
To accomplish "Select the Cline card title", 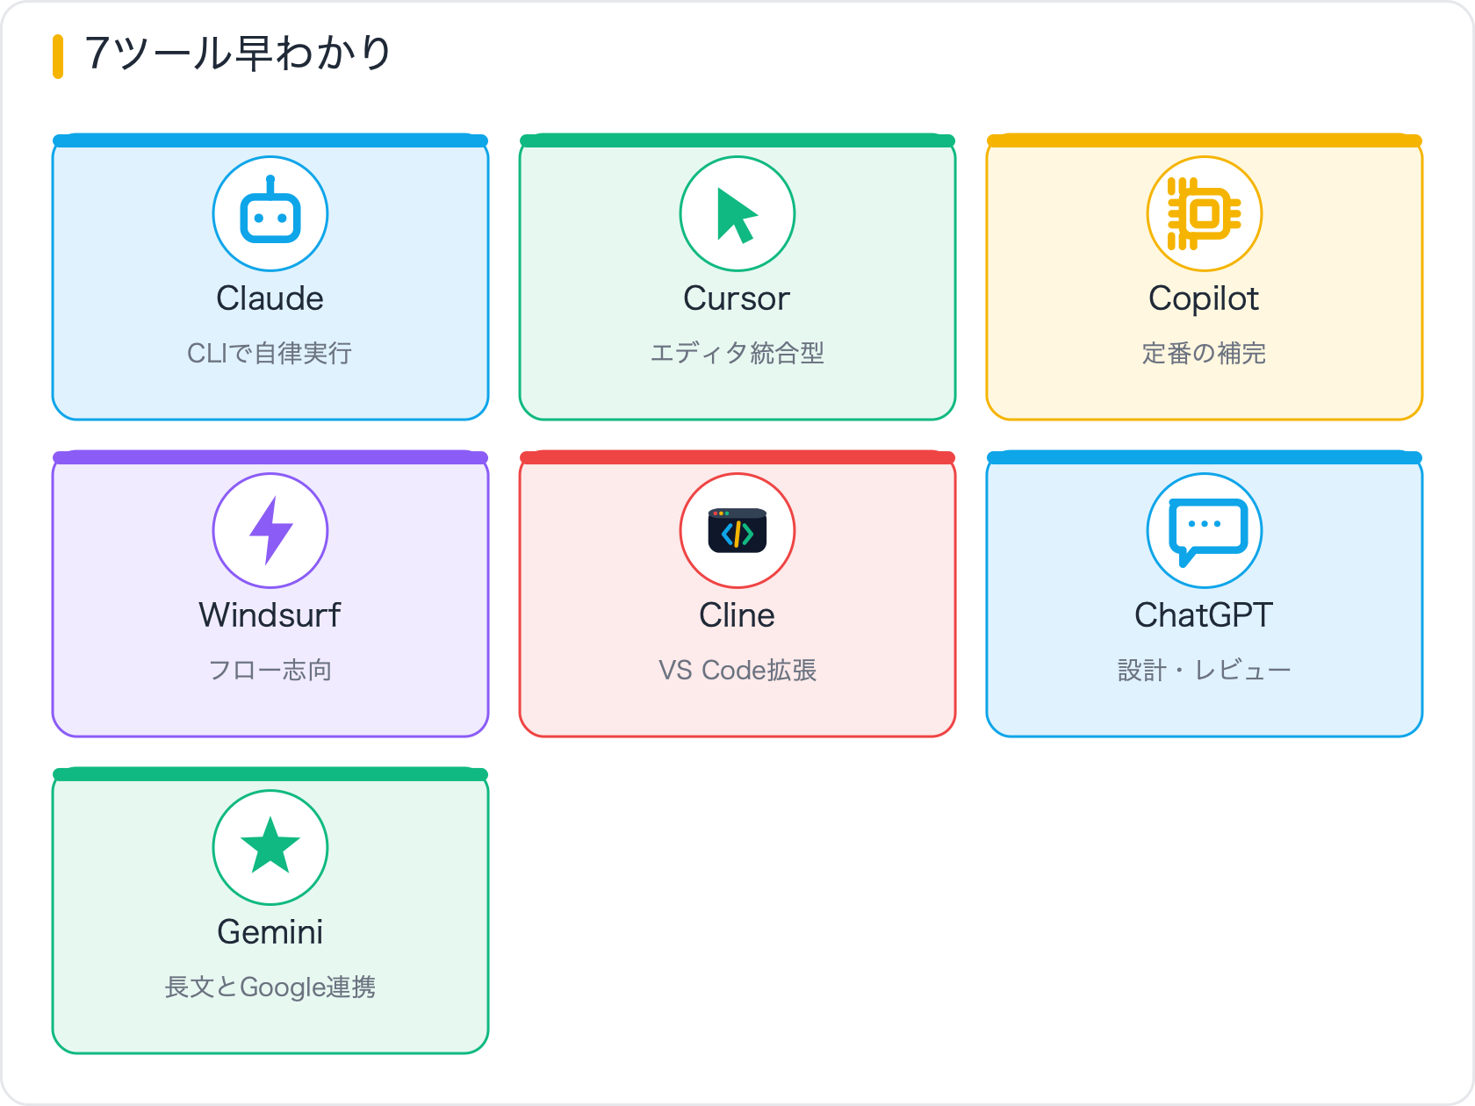I will click(737, 615).
